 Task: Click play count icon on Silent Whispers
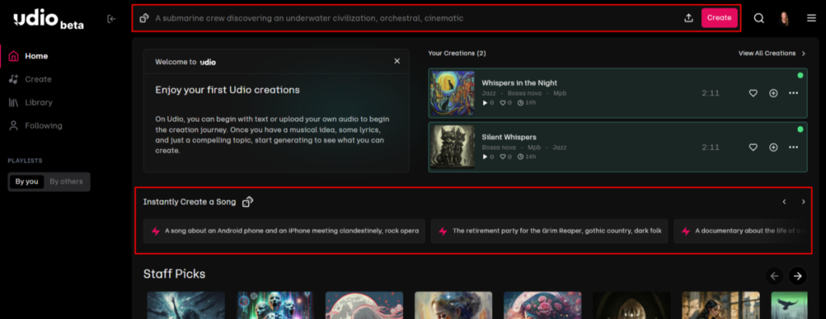(485, 157)
